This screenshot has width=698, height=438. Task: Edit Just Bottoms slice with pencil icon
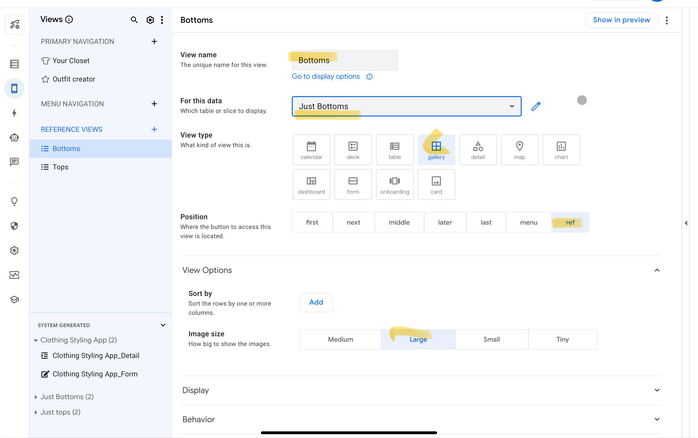tap(536, 106)
